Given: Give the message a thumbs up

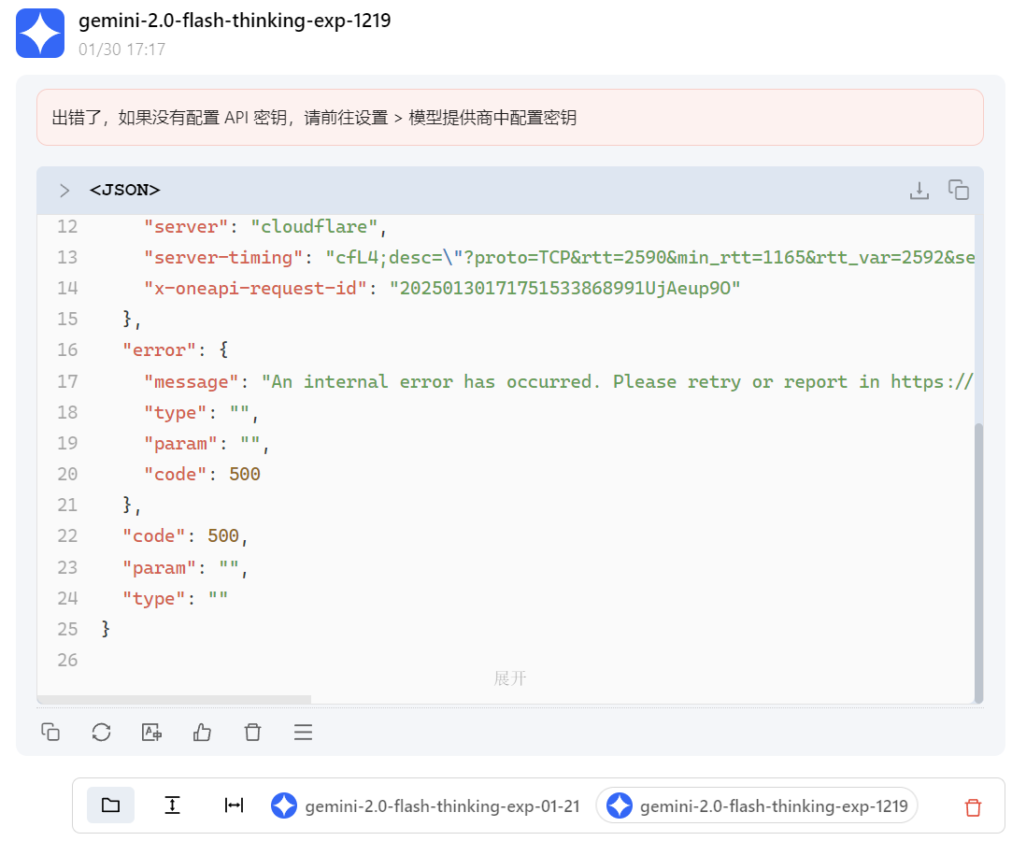Looking at the screenshot, I should pyautogui.click(x=202, y=732).
